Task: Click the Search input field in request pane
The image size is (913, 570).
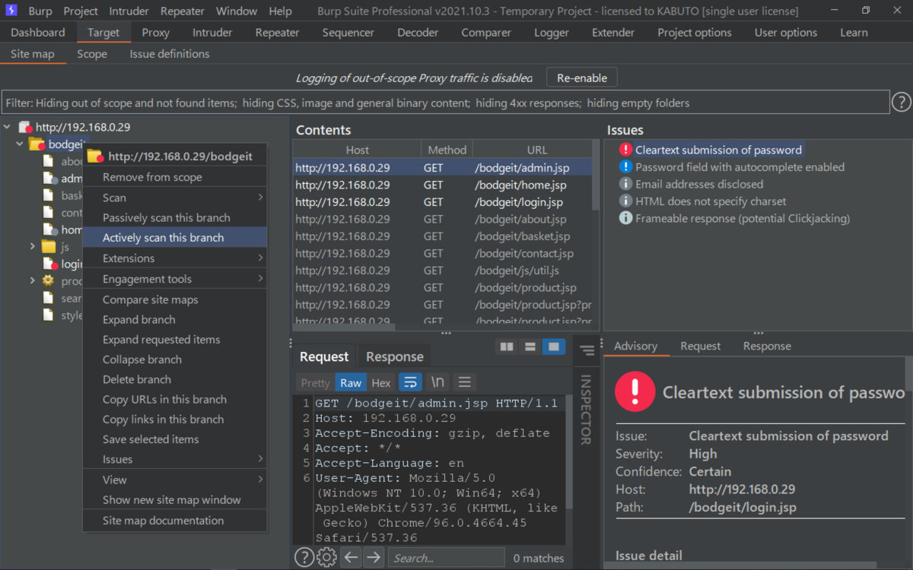Action: (x=446, y=558)
